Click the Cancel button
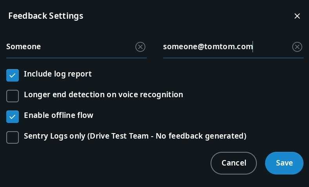The height and width of the screenshot is (187, 309). 233,163
